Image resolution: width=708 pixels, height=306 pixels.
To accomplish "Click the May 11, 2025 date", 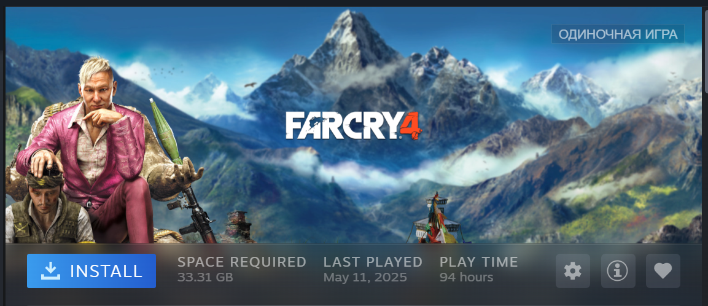I will (x=365, y=277).
